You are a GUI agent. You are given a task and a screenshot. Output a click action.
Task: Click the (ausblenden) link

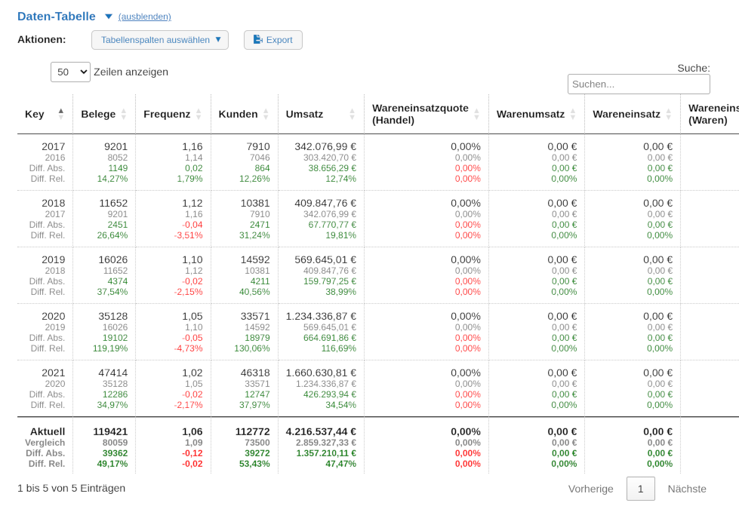tap(144, 17)
